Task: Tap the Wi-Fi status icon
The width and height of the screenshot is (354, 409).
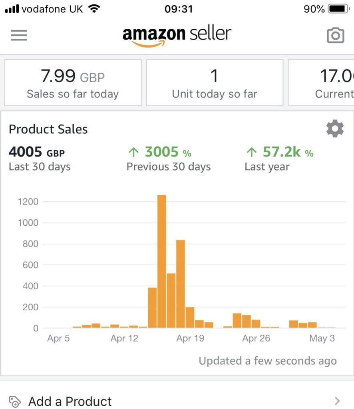Action: [94, 9]
